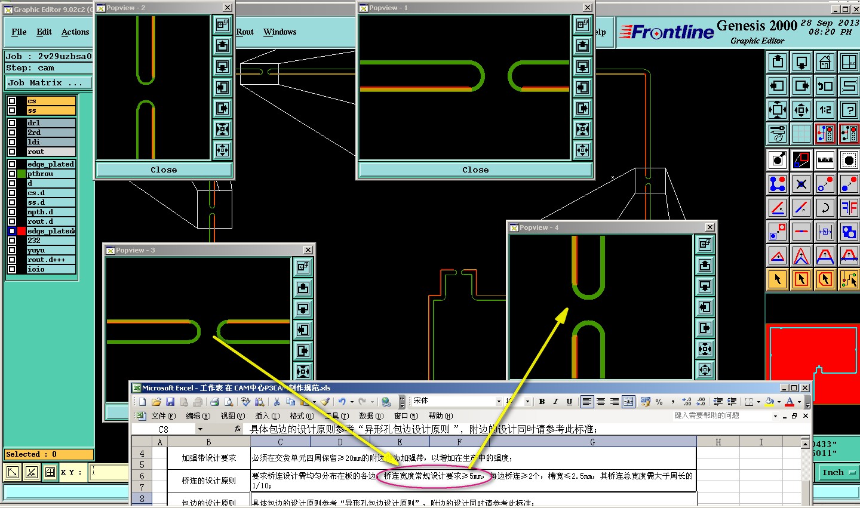The width and height of the screenshot is (860, 508).
Task: Toggle the cs.d layer checkbox
Action: [11, 193]
